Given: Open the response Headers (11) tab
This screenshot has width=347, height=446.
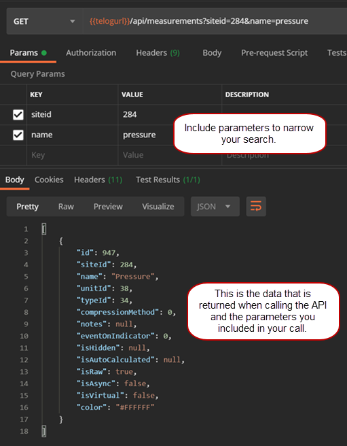Looking at the screenshot, I should tap(98, 179).
